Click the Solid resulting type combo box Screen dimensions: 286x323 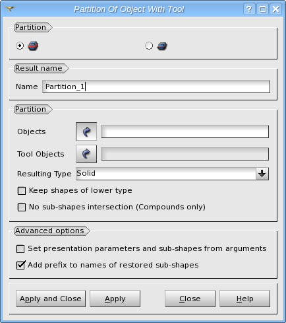pos(172,174)
